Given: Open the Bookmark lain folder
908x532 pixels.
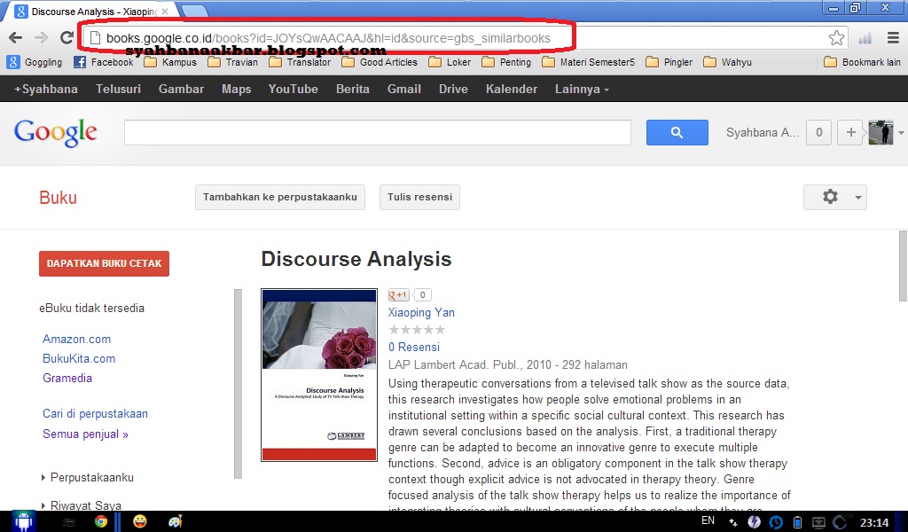Looking at the screenshot, I should pyautogui.click(x=862, y=62).
